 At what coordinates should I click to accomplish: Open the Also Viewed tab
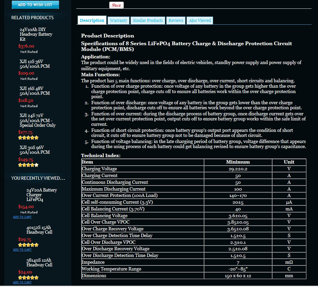[x=200, y=21]
